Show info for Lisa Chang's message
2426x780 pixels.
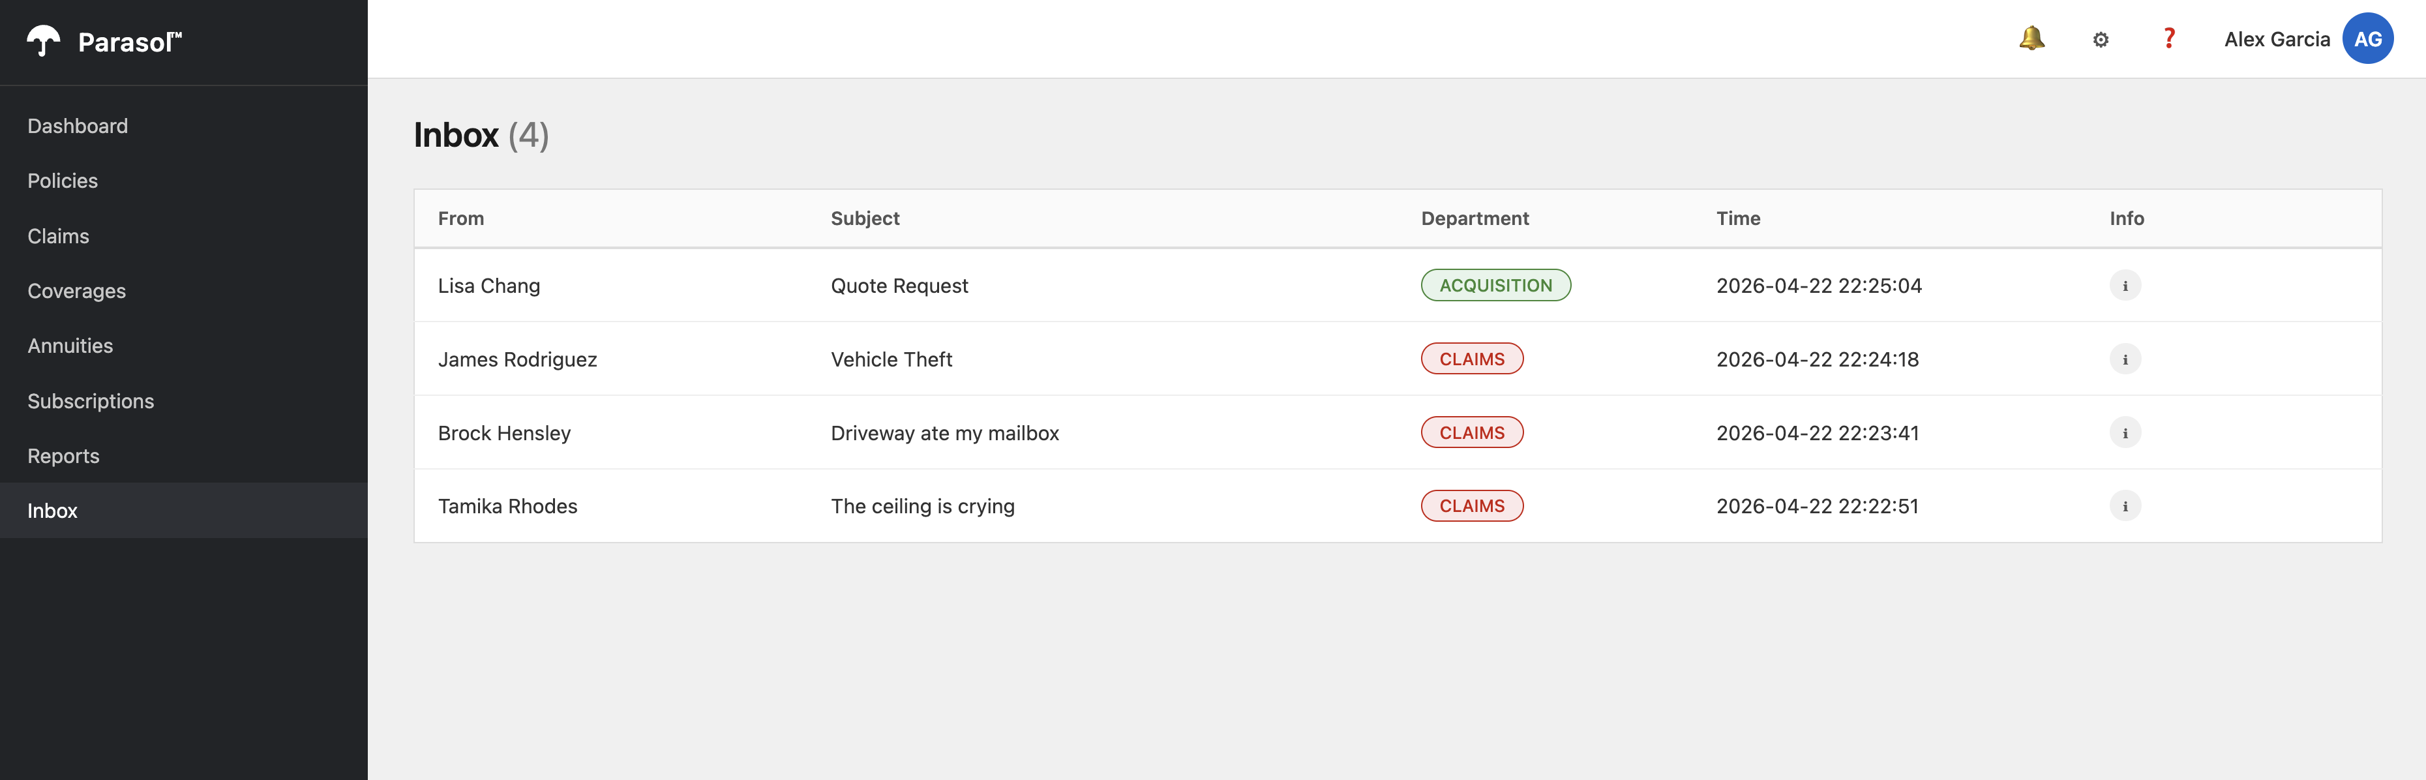[2125, 286]
